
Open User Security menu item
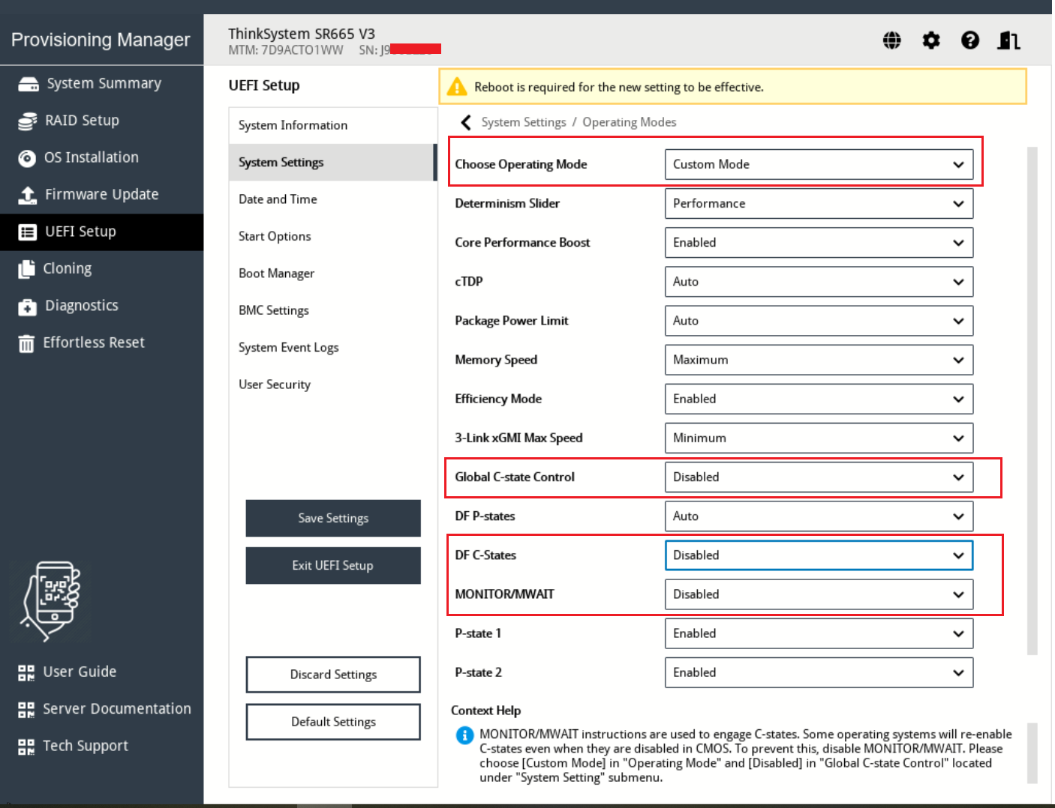pos(332,385)
